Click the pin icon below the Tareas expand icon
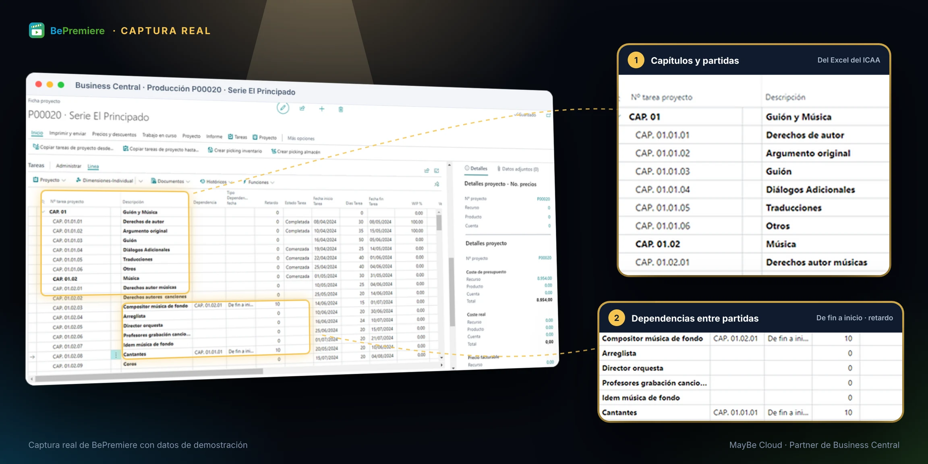This screenshot has height=464, width=928. 437,184
